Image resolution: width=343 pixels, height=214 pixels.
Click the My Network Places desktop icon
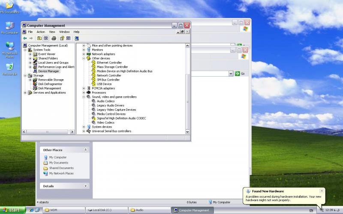click(9, 46)
